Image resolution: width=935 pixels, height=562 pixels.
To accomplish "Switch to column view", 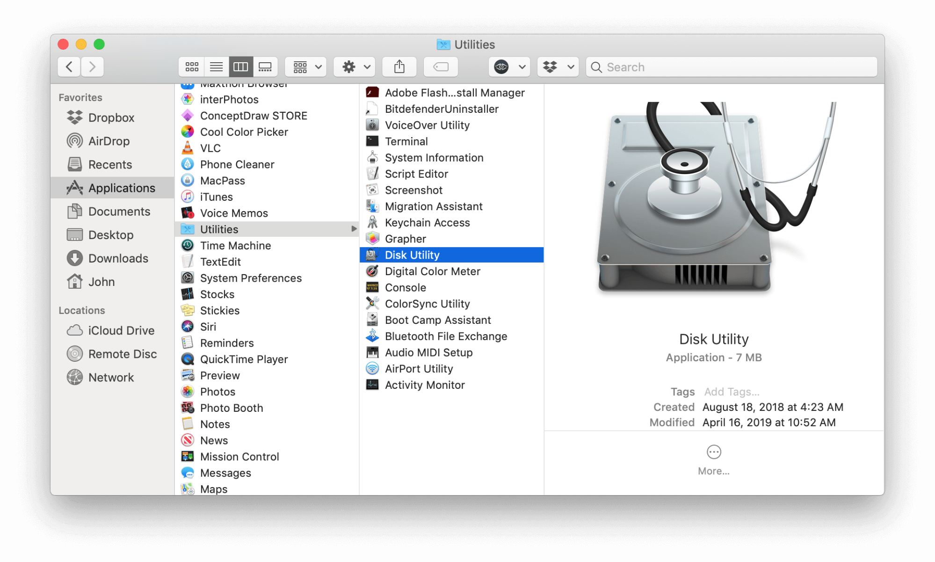I will 241,67.
